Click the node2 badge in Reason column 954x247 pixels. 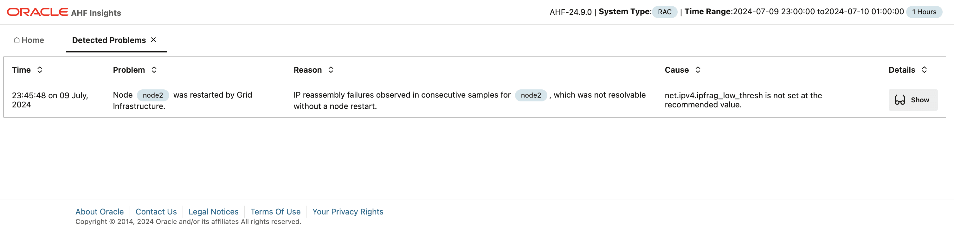tap(531, 95)
